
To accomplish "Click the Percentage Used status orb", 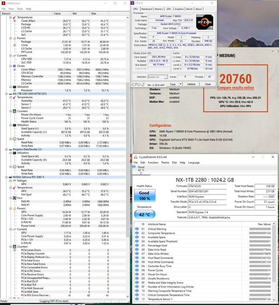I will pyautogui.click(x=137, y=246).
